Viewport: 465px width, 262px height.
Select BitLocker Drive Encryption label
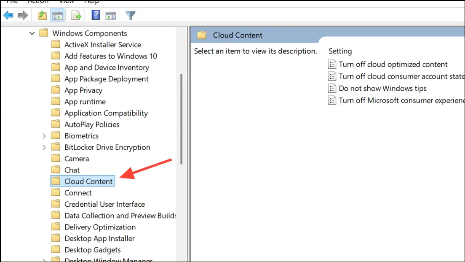107,147
